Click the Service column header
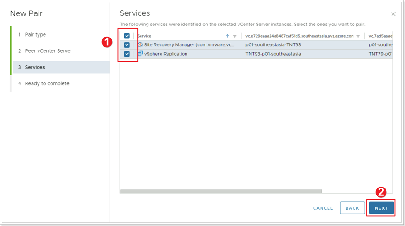Screen dimensions: 405x226 (x=144, y=36)
